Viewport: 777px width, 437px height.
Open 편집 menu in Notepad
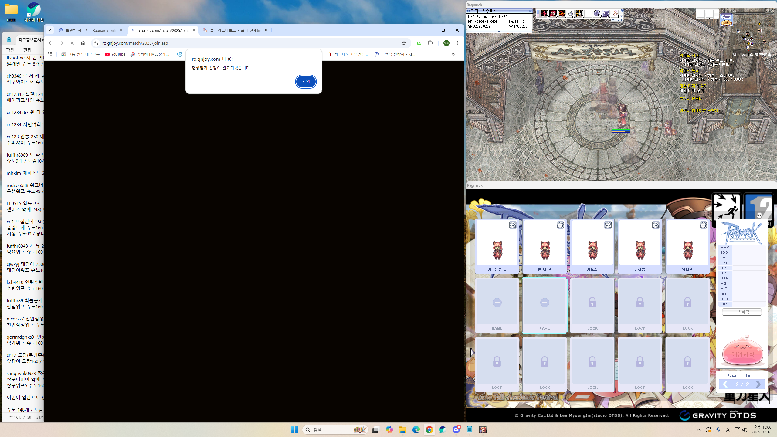27,50
